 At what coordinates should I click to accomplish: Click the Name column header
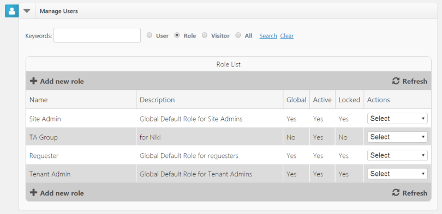pyautogui.click(x=38, y=100)
